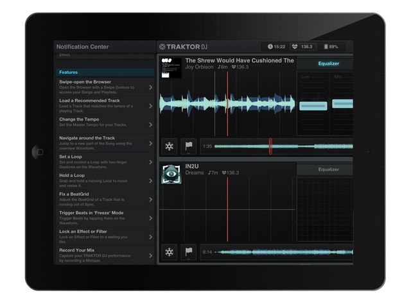The width and height of the screenshot is (411, 308).
Task: Open 'Navigate around the Track' feature entry
Action: (105, 143)
